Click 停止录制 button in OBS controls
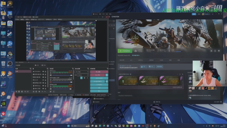This screenshot has height=128, width=227. (98, 75)
